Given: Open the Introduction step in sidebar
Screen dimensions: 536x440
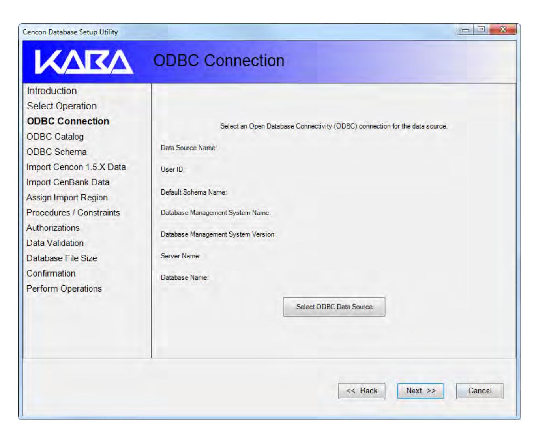Looking at the screenshot, I should (x=52, y=91).
